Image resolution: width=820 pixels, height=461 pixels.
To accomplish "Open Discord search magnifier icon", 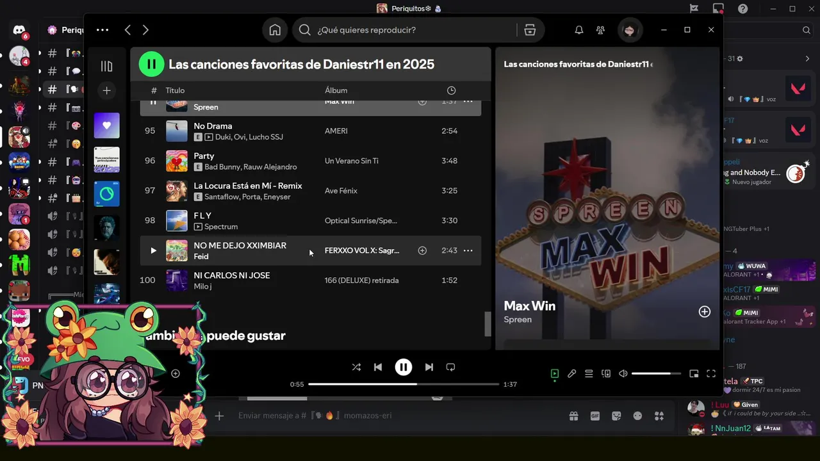I will (807, 30).
